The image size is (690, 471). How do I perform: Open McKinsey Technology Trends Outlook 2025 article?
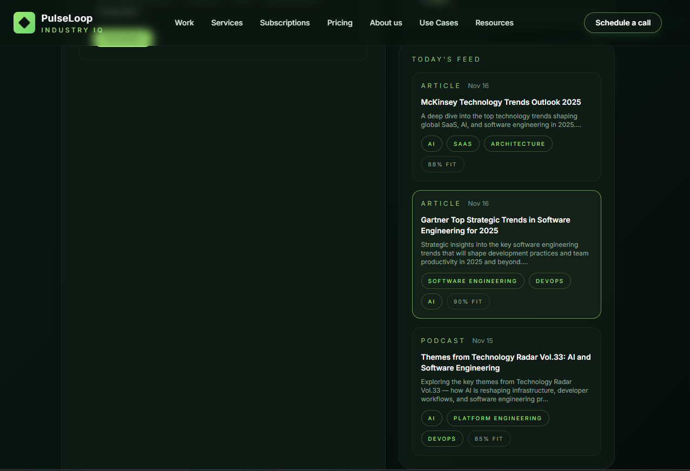click(x=501, y=102)
